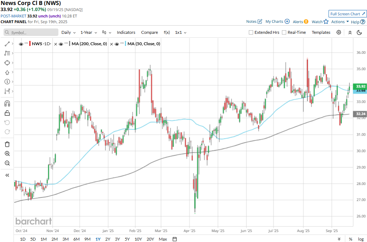Viewport: 367px width, 242px height.
Task: Click the lock drawings padlock icon
Action: [7, 113]
